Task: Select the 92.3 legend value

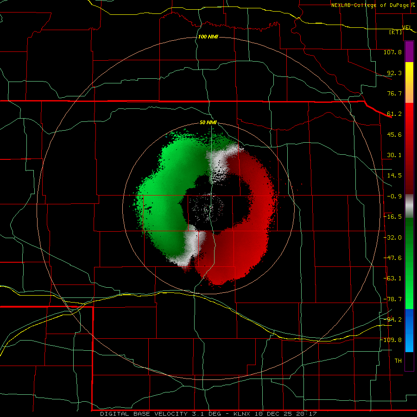Action: [x=394, y=73]
